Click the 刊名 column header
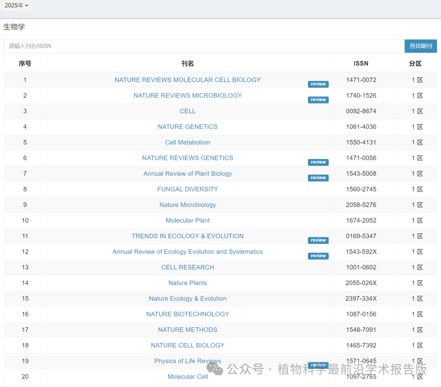 point(187,64)
